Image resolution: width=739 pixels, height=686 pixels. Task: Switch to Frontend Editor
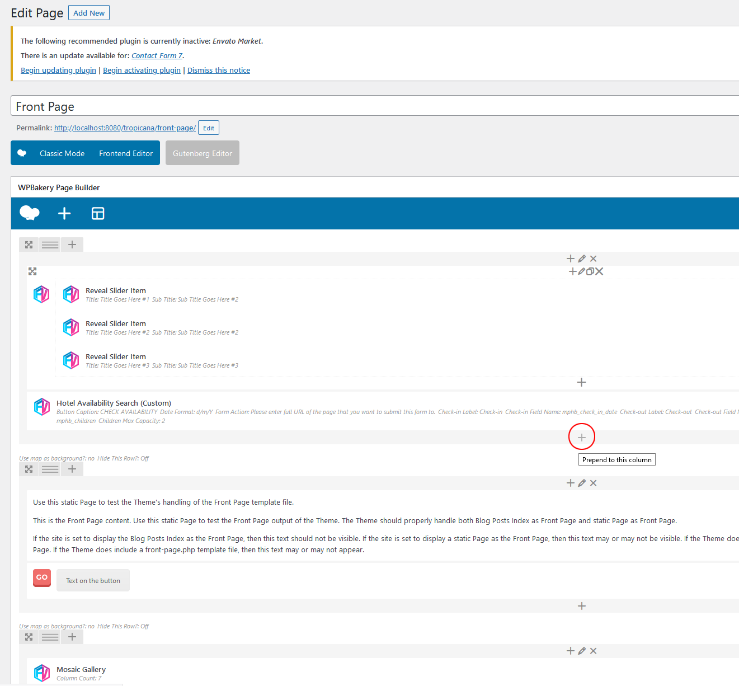pos(126,153)
